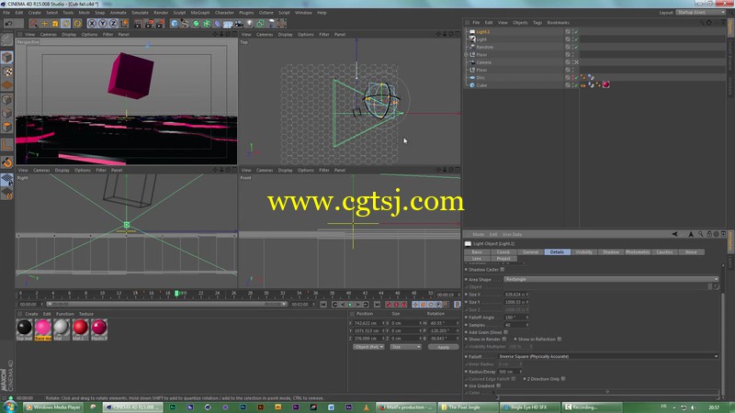The width and height of the screenshot is (735, 413).
Task: Enable the Use Gradient checkbox
Action: tap(498, 385)
